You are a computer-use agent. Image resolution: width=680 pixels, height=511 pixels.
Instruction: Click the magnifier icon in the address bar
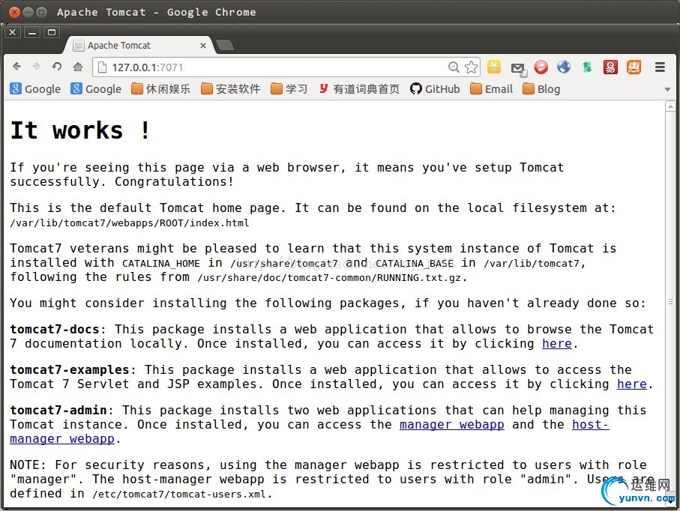point(454,67)
